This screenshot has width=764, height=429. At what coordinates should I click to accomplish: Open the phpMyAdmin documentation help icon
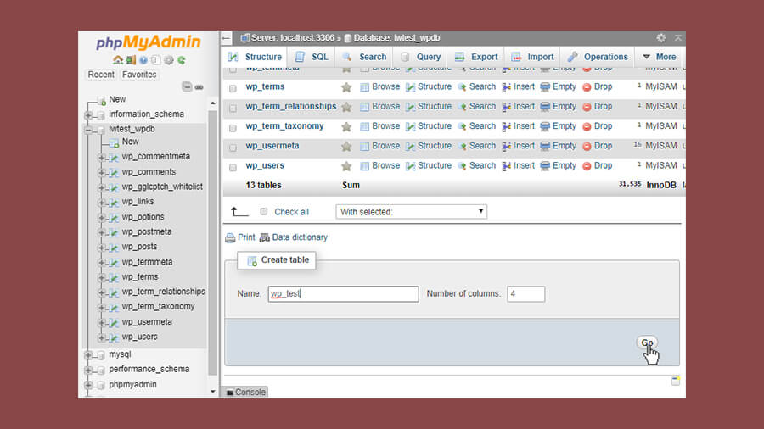[x=143, y=60]
